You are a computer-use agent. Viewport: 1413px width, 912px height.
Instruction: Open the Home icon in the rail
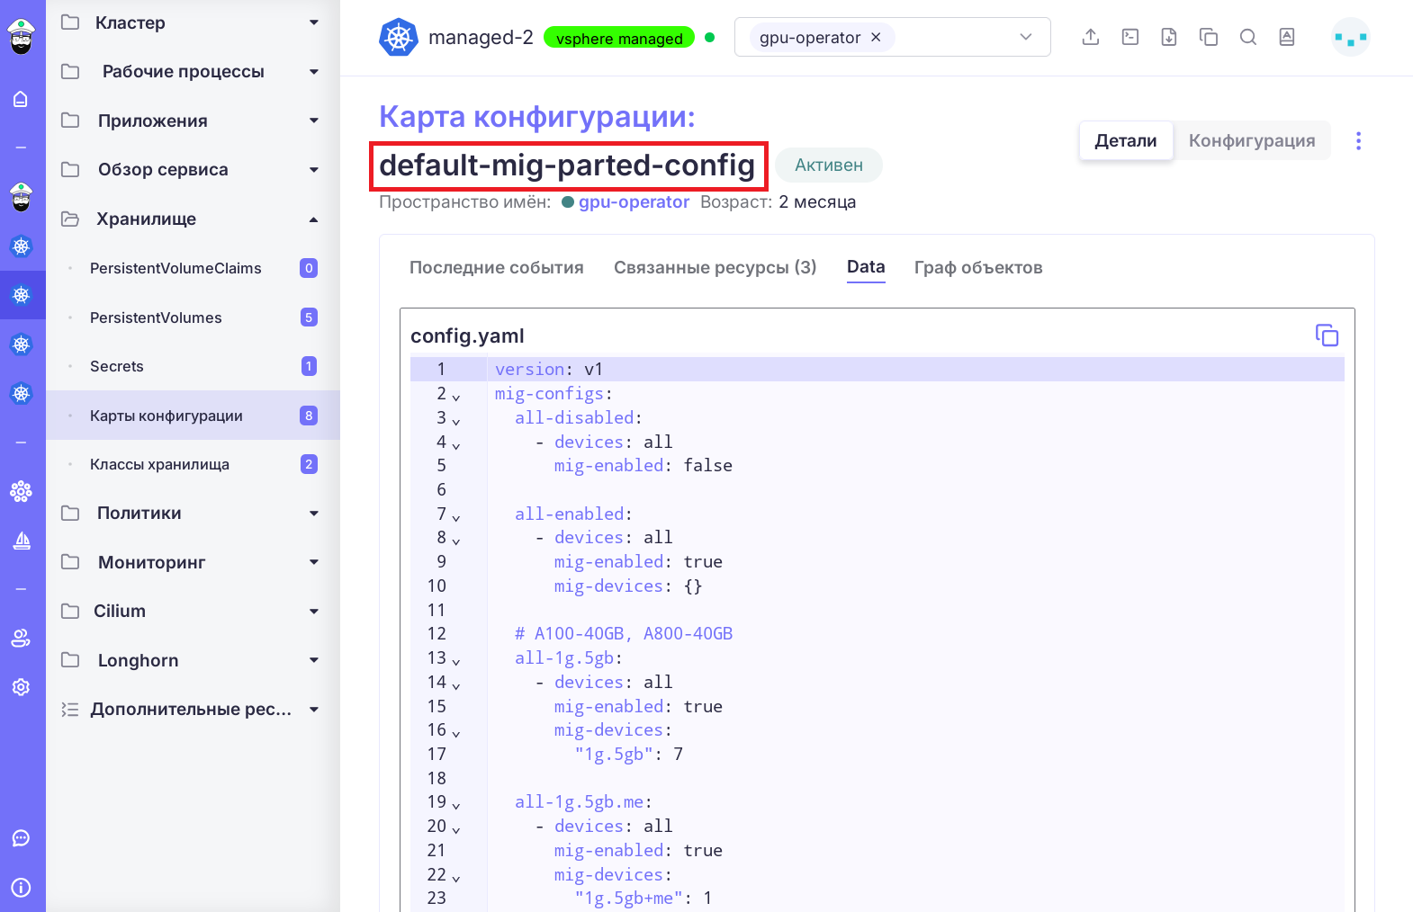click(x=21, y=99)
